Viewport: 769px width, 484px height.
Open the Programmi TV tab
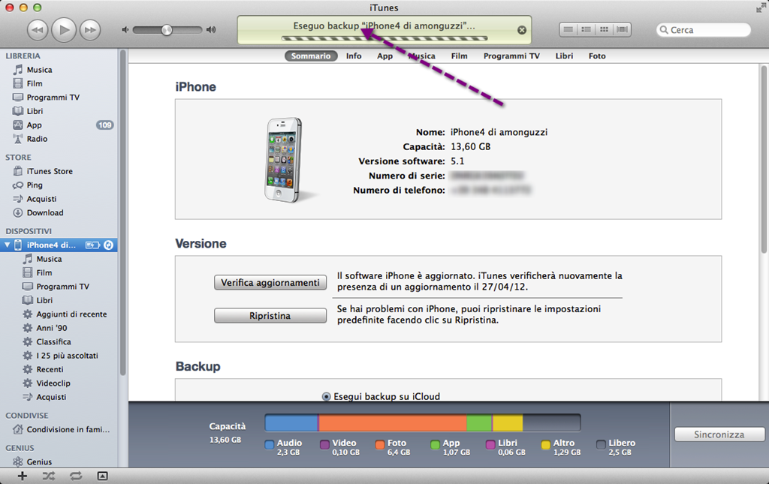coord(511,56)
